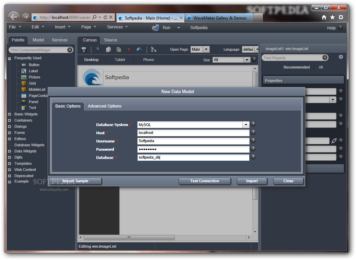Show Recommended properties
The height and width of the screenshot is (260, 356).
pyautogui.click(x=296, y=67)
